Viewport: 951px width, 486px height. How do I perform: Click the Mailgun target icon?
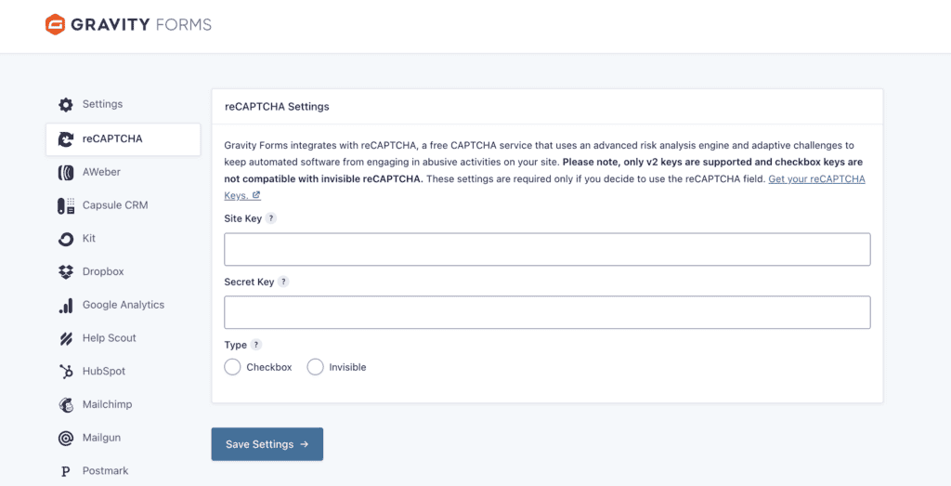[x=66, y=438]
